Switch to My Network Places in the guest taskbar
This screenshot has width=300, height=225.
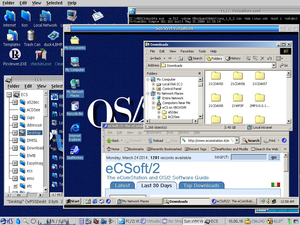[x=139, y=201]
